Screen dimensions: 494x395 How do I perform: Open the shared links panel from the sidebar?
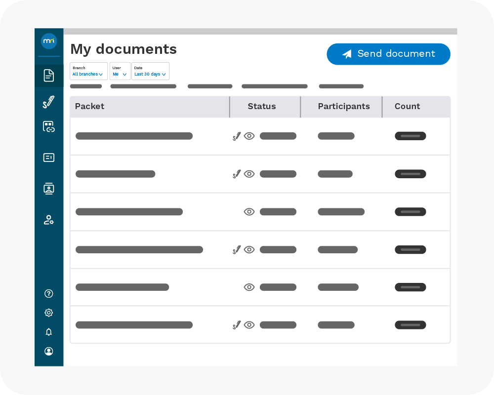pos(49,126)
